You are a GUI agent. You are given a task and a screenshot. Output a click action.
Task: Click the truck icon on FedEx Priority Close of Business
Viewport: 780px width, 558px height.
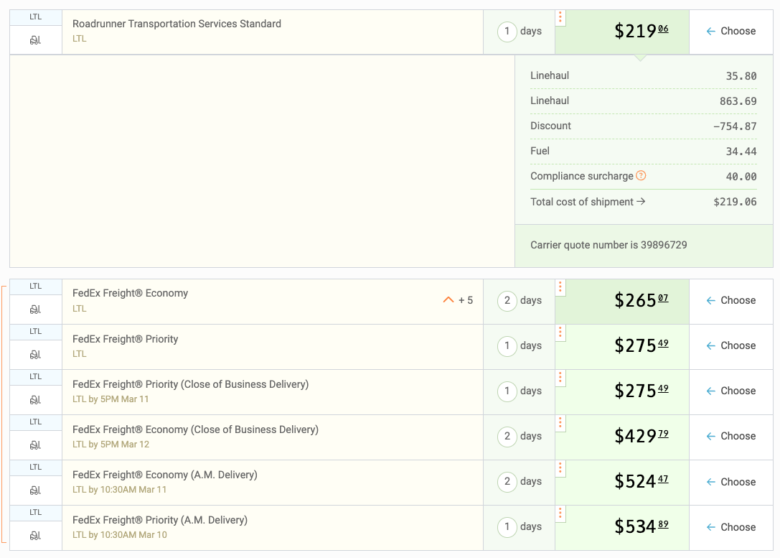(x=35, y=400)
